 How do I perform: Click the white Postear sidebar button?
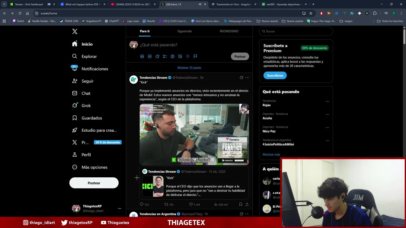click(x=94, y=183)
